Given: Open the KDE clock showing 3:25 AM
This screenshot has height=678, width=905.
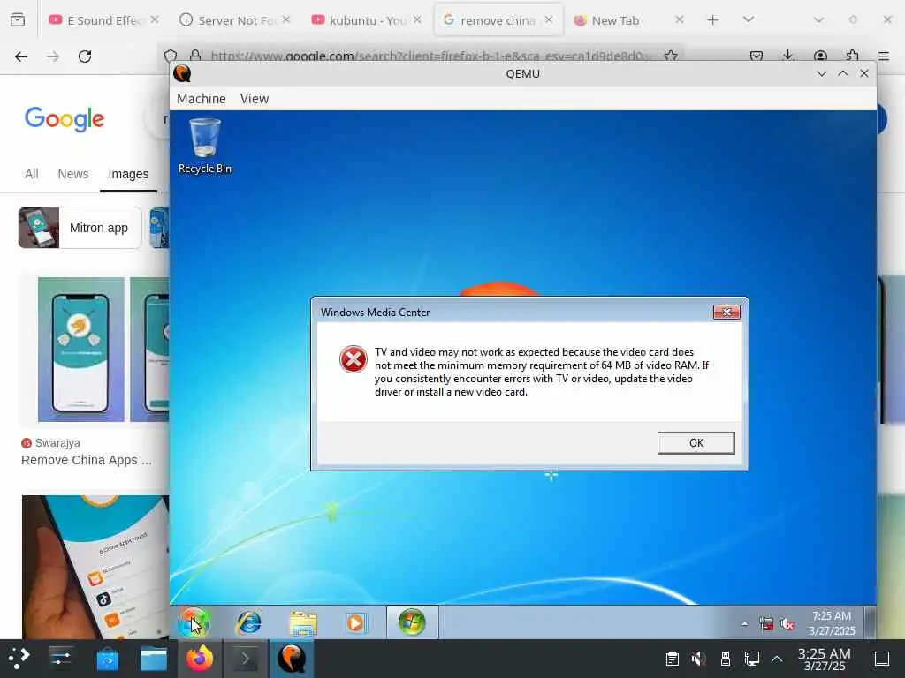Looking at the screenshot, I should click(825, 659).
